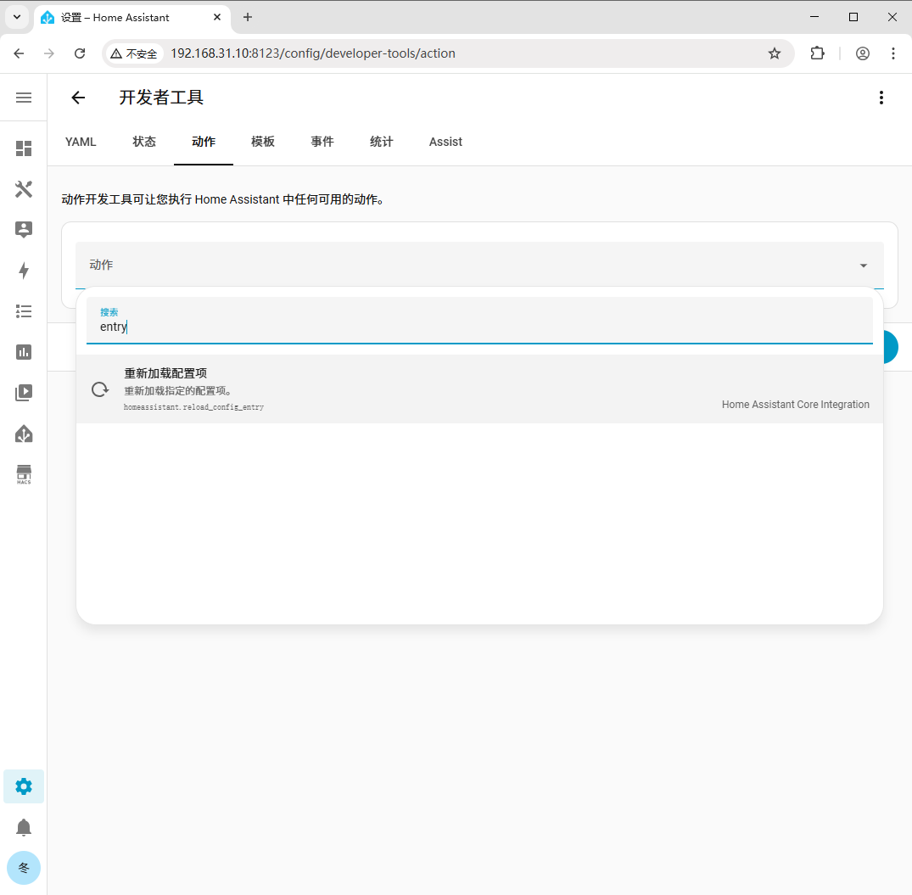
Task: Open the browser tab search chevron
Action: (x=17, y=17)
